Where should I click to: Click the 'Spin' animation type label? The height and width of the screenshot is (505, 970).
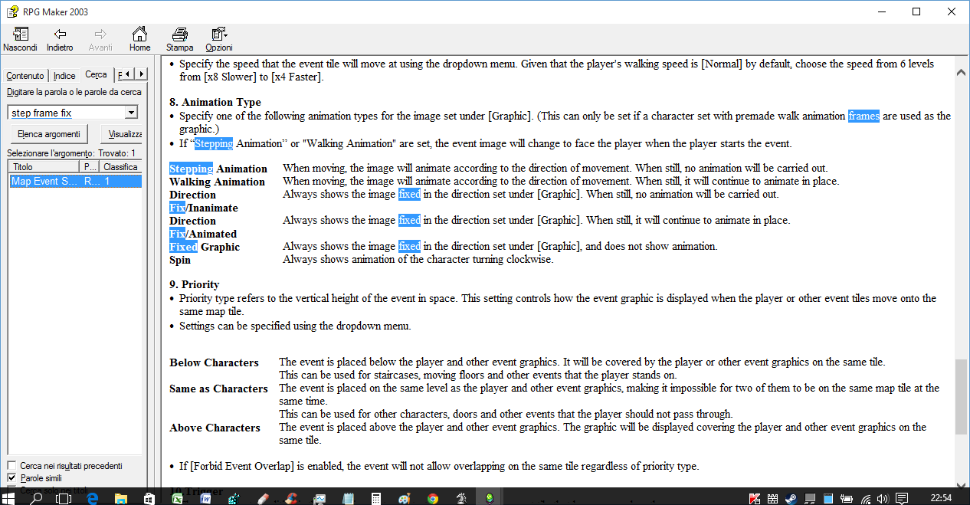pos(179,260)
